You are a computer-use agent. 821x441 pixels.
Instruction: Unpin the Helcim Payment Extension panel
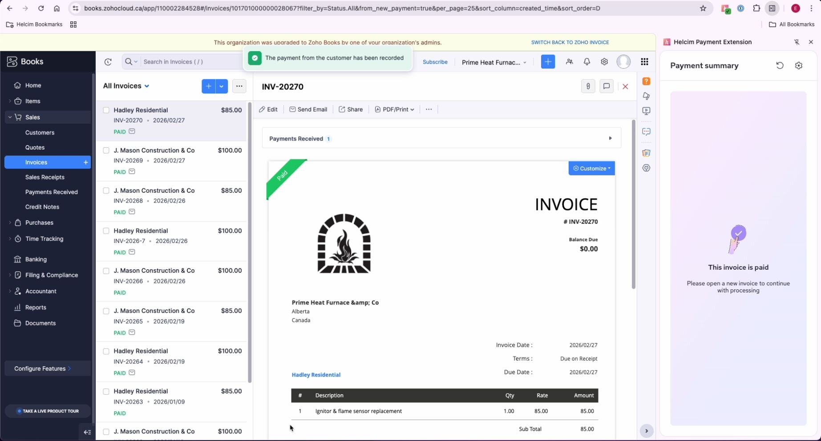pyautogui.click(x=797, y=42)
